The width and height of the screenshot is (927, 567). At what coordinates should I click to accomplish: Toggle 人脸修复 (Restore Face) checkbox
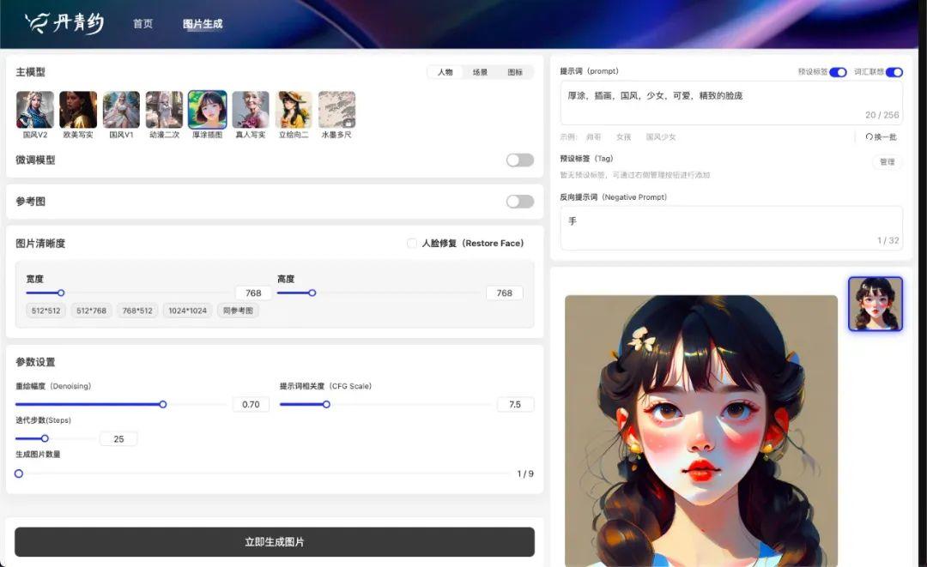point(411,243)
